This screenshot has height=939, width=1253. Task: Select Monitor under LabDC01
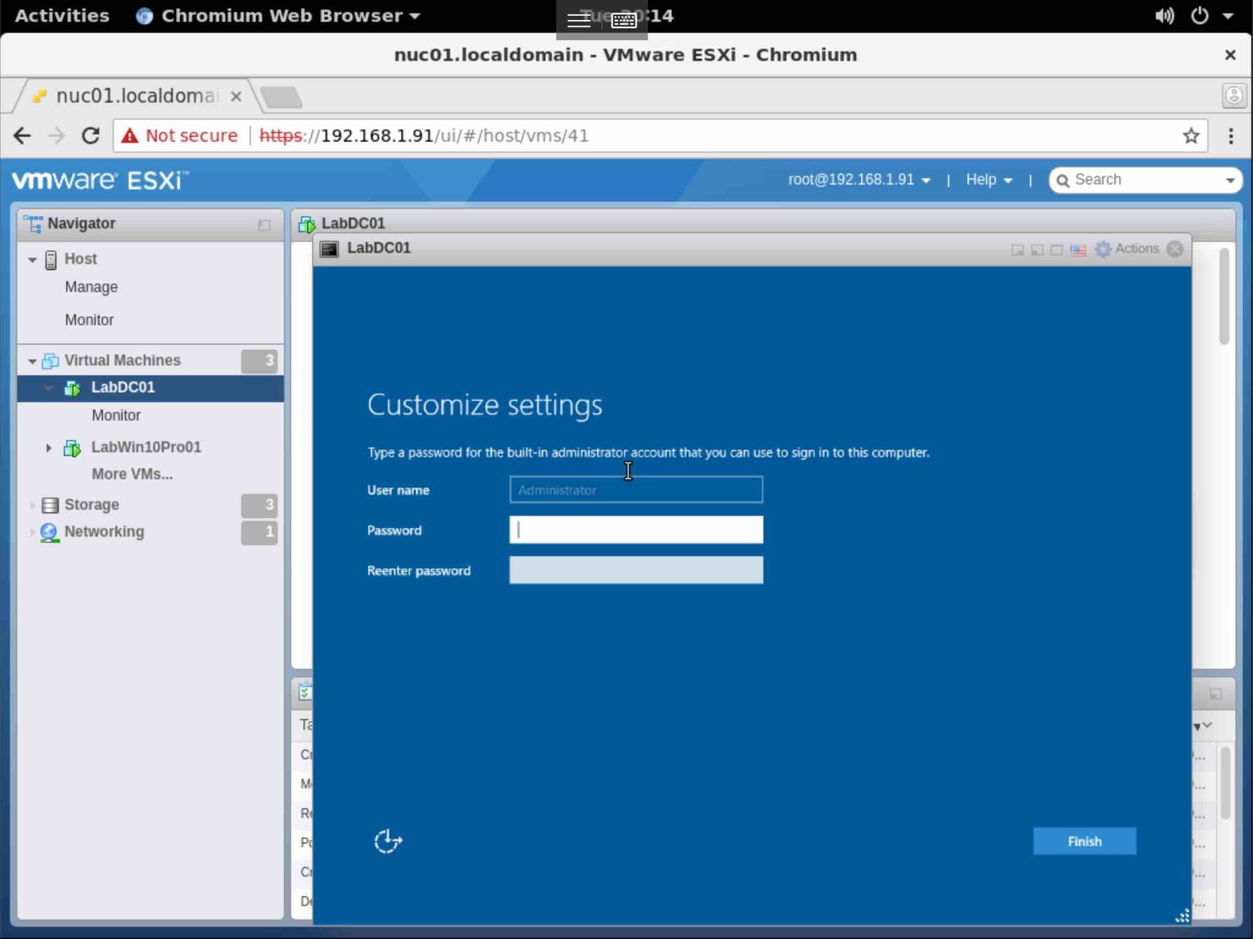point(116,416)
